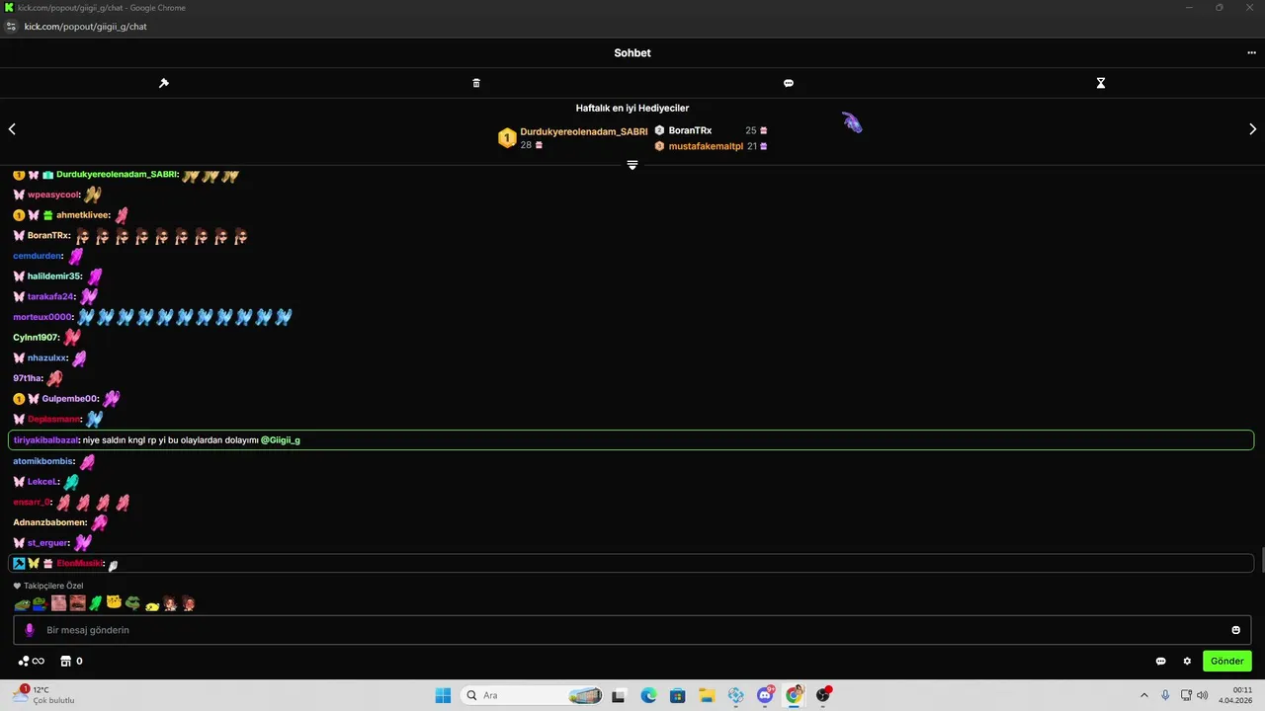Open chat bubble icon beside settings gear
The width and height of the screenshot is (1265, 711).
coord(1161,661)
